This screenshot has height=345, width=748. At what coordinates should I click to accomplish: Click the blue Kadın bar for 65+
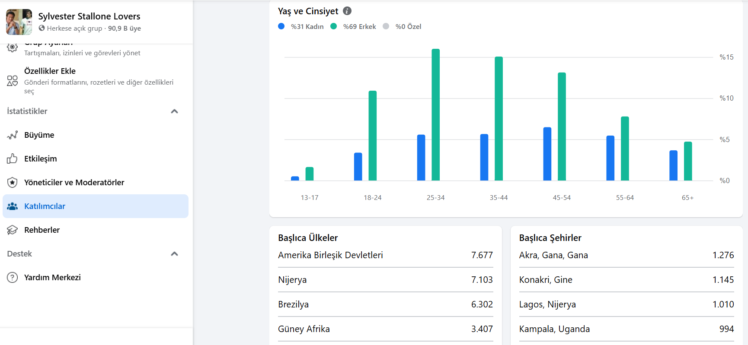[674, 165]
